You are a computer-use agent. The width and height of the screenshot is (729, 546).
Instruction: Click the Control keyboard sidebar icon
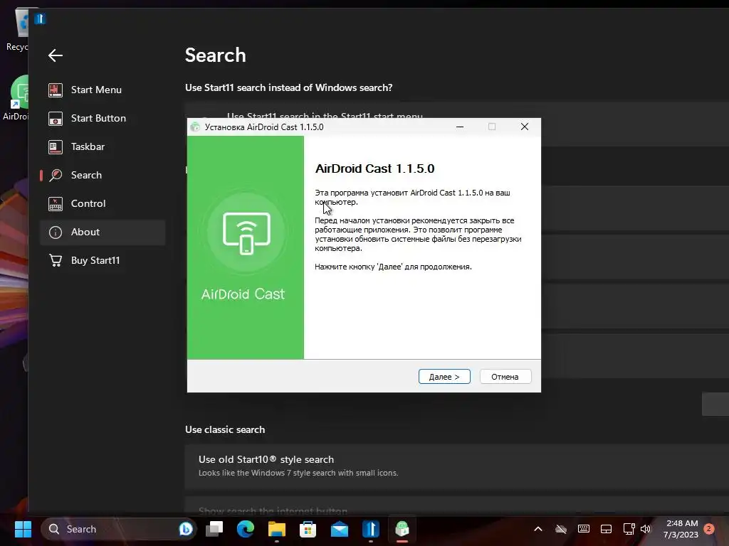(56, 204)
